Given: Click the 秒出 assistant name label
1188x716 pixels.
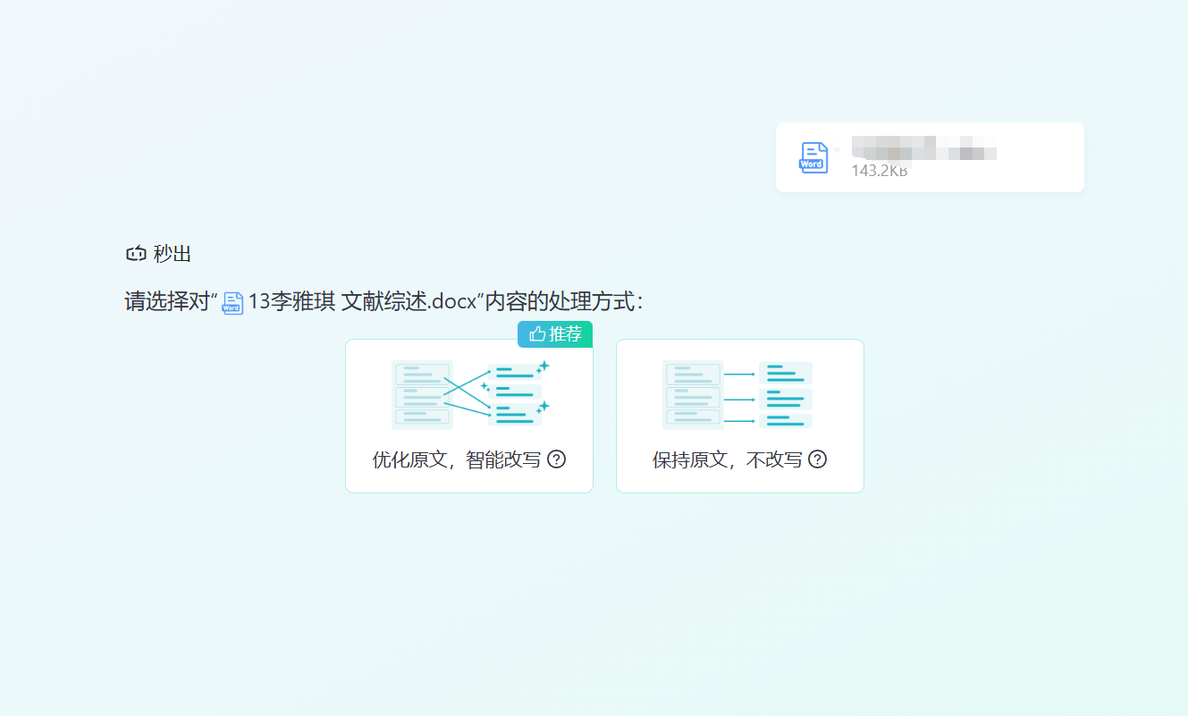Looking at the screenshot, I should [172, 254].
